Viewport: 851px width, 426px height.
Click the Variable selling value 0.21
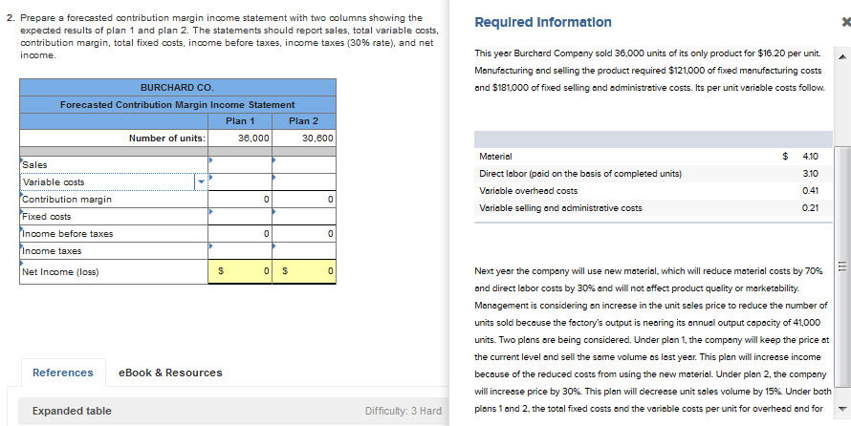[810, 208]
